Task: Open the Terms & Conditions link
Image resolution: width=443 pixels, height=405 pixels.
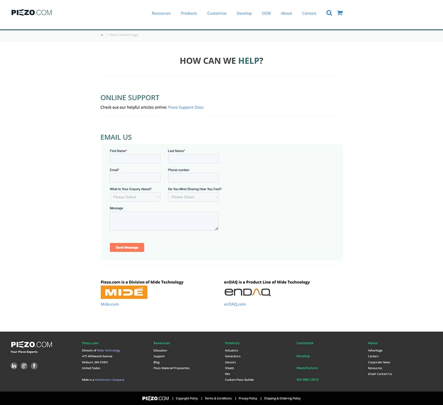Action: coord(218,398)
